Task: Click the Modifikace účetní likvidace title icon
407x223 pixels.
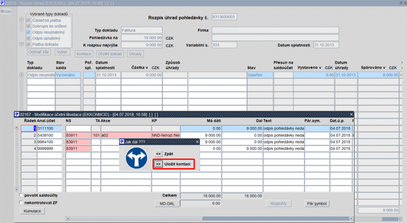Action: pyautogui.click(x=16, y=115)
